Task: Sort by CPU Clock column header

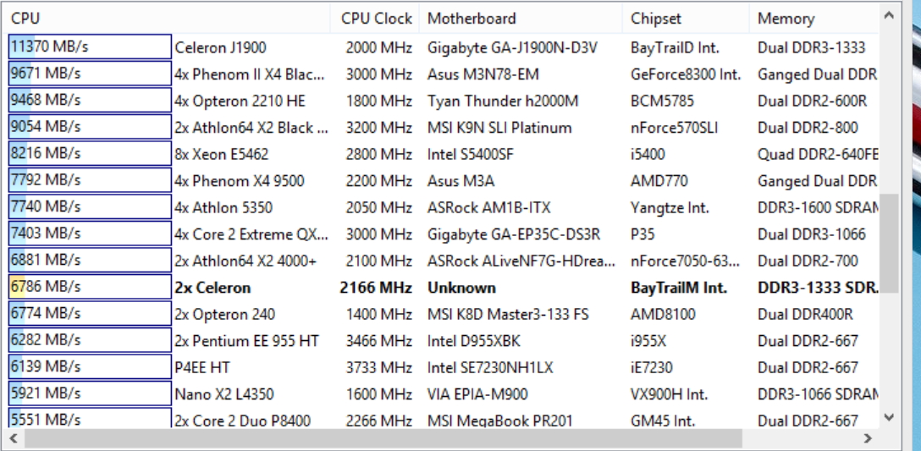Action: coord(375,19)
